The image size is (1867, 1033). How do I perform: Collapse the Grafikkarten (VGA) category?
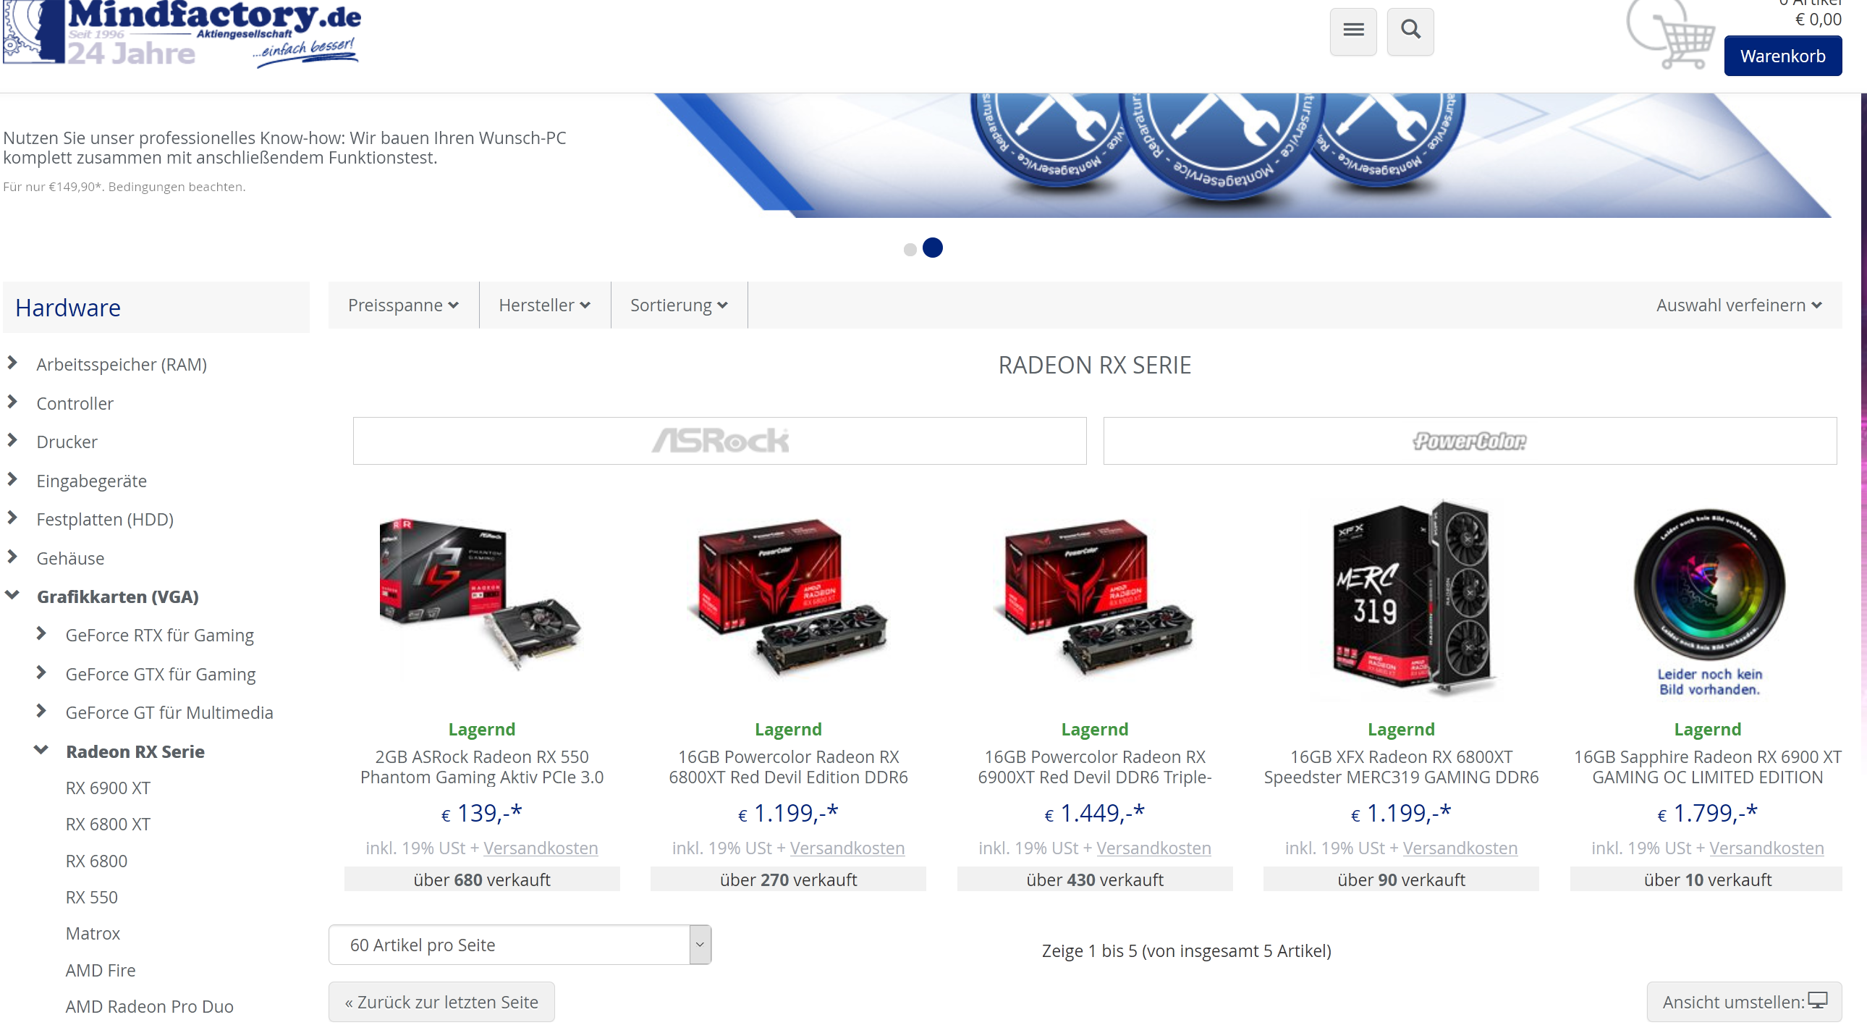pyautogui.click(x=12, y=596)
